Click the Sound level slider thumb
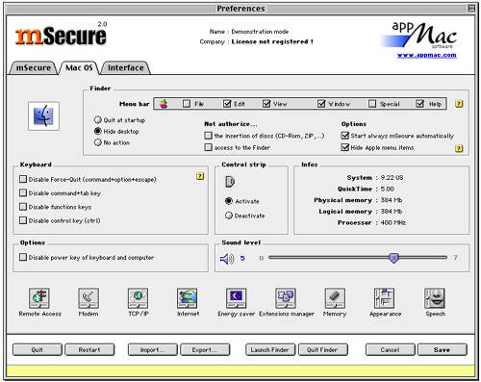This screenshot has height=382, width=481. click(393, 258)
